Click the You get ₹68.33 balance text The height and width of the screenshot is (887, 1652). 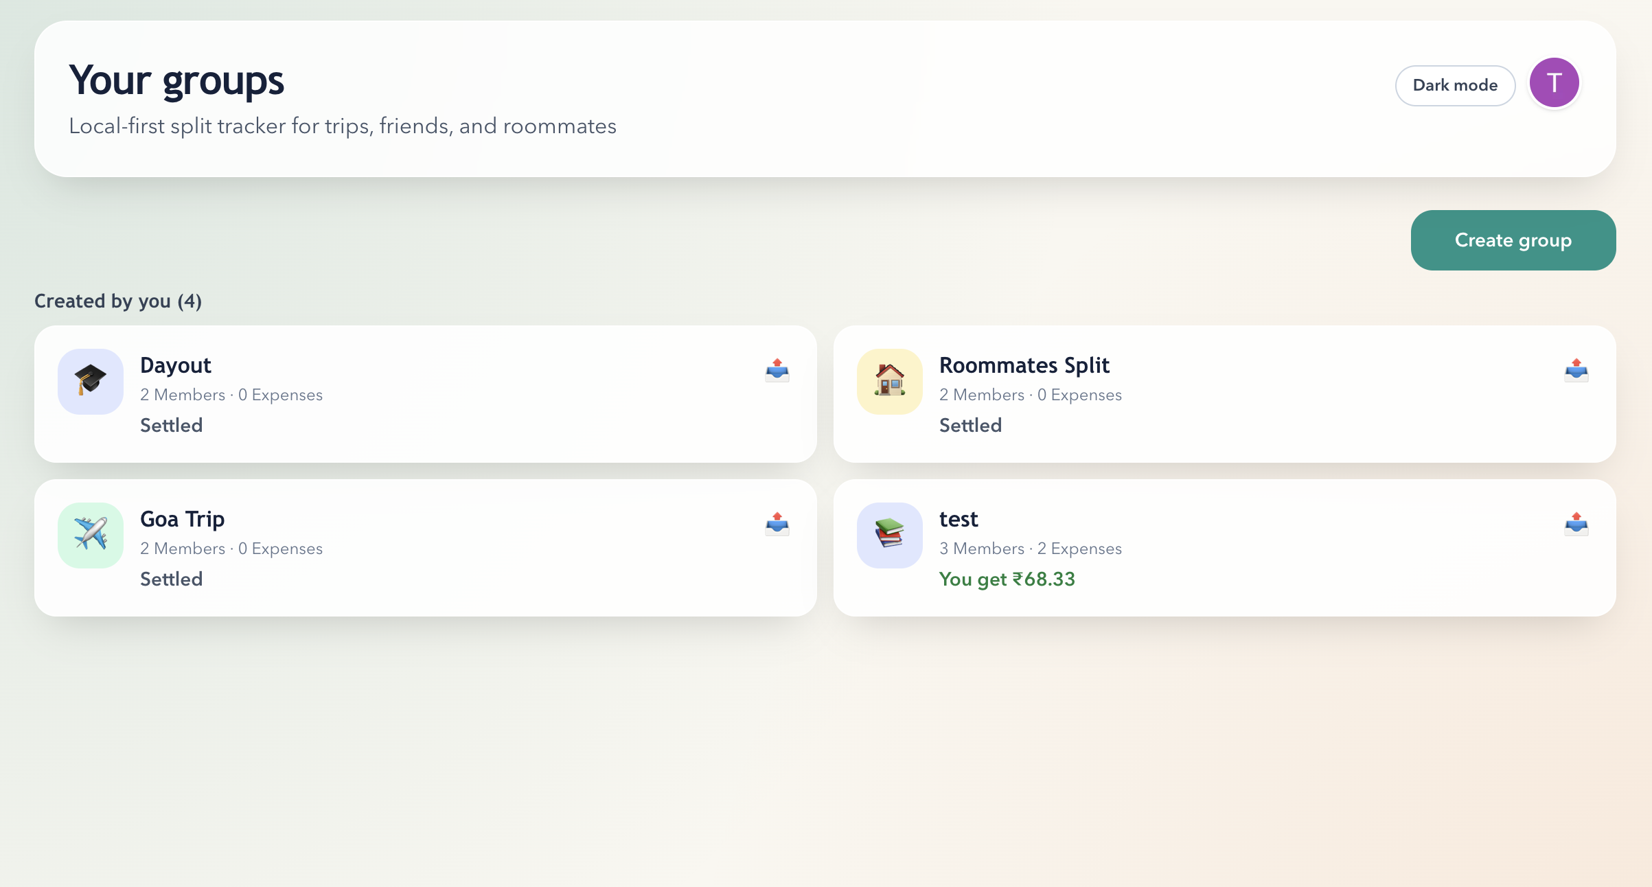pyautogui.click(x=1007, y=579)
